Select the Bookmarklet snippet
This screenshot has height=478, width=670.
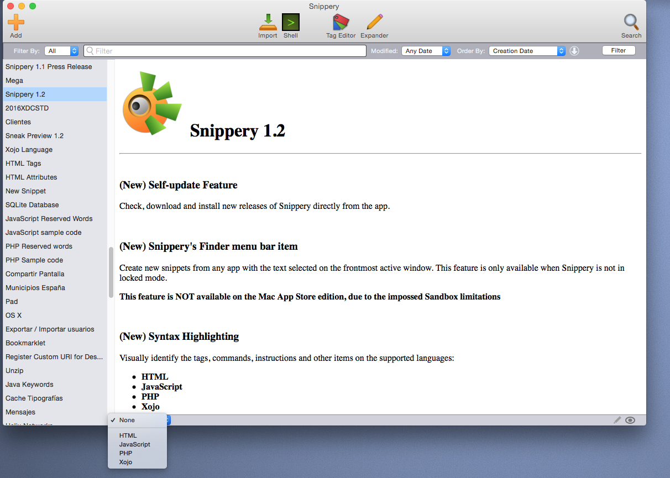55,343
